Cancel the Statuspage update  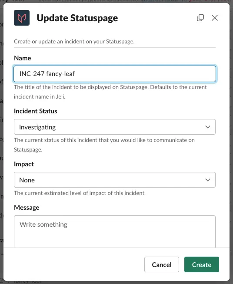(162, 264)
